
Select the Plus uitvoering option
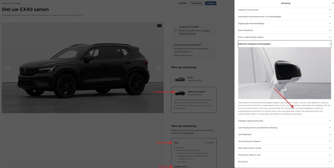coord(194,153)
